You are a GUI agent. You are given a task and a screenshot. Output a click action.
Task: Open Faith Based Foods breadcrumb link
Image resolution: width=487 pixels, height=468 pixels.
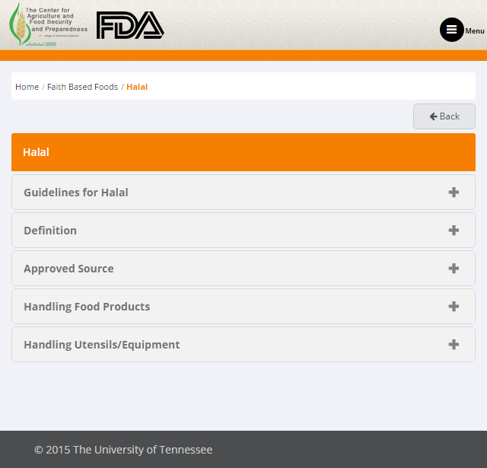pyautogui.click(x=82, y=87)
